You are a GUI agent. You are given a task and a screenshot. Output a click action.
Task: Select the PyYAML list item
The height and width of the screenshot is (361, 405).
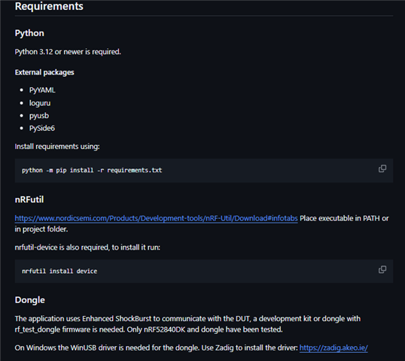[x=42, y=90]
